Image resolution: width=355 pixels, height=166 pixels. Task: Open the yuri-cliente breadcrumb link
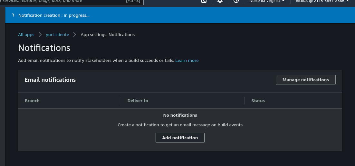pos(57,34)
